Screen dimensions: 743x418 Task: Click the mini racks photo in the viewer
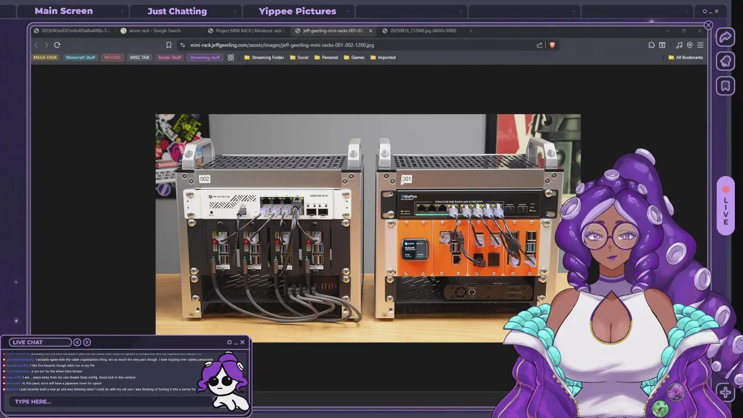(368, 228)
